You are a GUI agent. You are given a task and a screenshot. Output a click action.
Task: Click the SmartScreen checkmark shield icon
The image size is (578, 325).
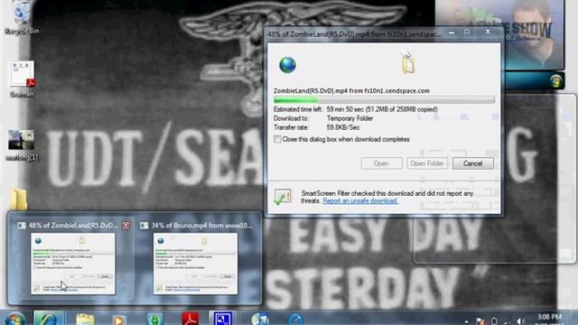283,197
